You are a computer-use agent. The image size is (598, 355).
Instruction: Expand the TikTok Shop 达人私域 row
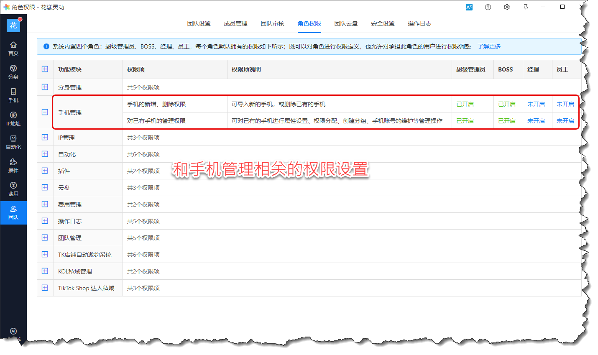tap(45, 288)
